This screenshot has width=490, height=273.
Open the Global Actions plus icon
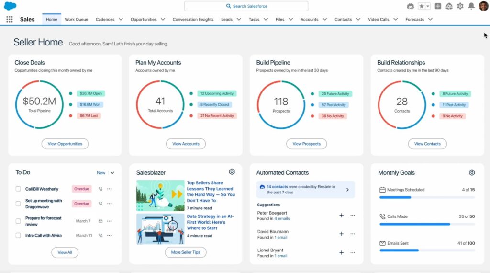click(438, 6)
